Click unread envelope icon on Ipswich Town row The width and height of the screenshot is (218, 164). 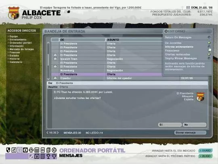coord(55,59)
